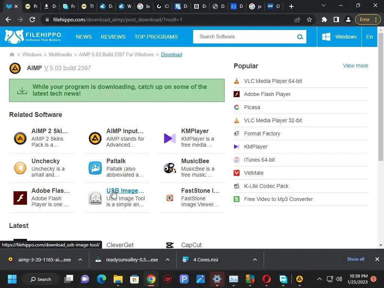Open K-Lite Codec Pack link
Image resolution: width=384 pixels, height=288 pixels.
[266, 186]
